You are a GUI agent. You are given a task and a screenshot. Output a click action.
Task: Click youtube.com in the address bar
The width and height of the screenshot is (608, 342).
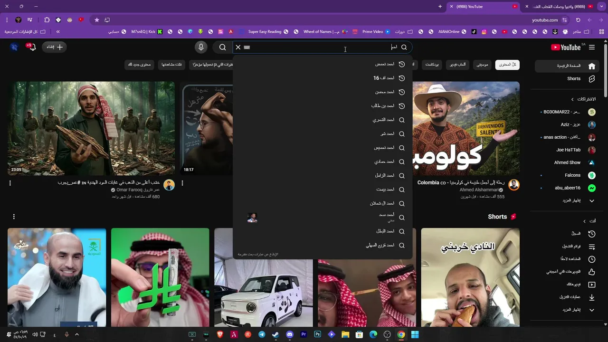pos(545,20)
